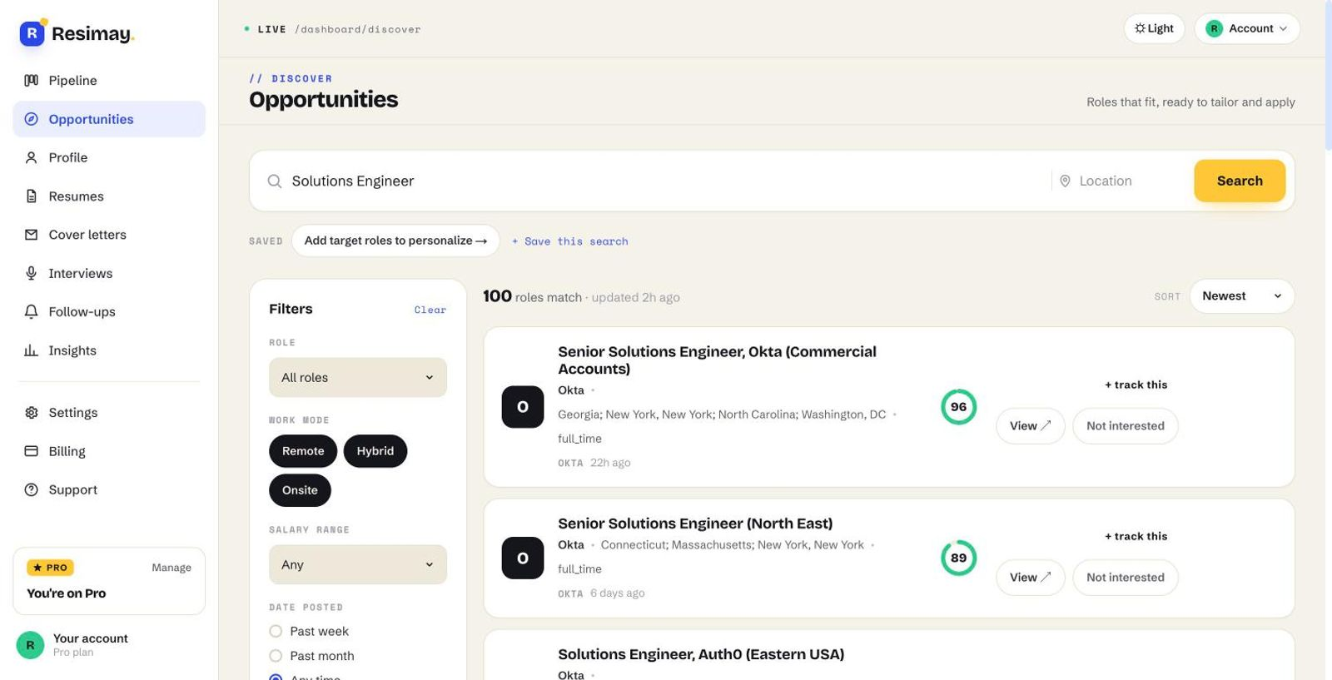Click the Follow-ups bell icon
The height and width of the screenshot is (680, 1332).
pos(32,311)
